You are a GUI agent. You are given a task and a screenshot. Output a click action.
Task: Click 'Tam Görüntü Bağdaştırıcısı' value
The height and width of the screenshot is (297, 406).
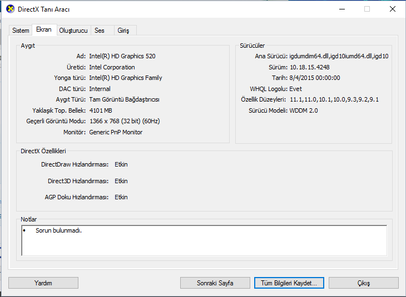click(x=124, y=99)
